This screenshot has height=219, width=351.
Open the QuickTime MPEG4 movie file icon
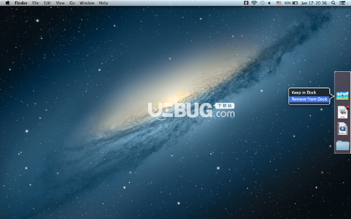coord(342,128)
